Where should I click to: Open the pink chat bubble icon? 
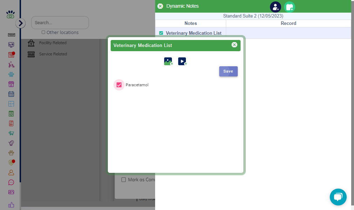click(x=11, y=182)
